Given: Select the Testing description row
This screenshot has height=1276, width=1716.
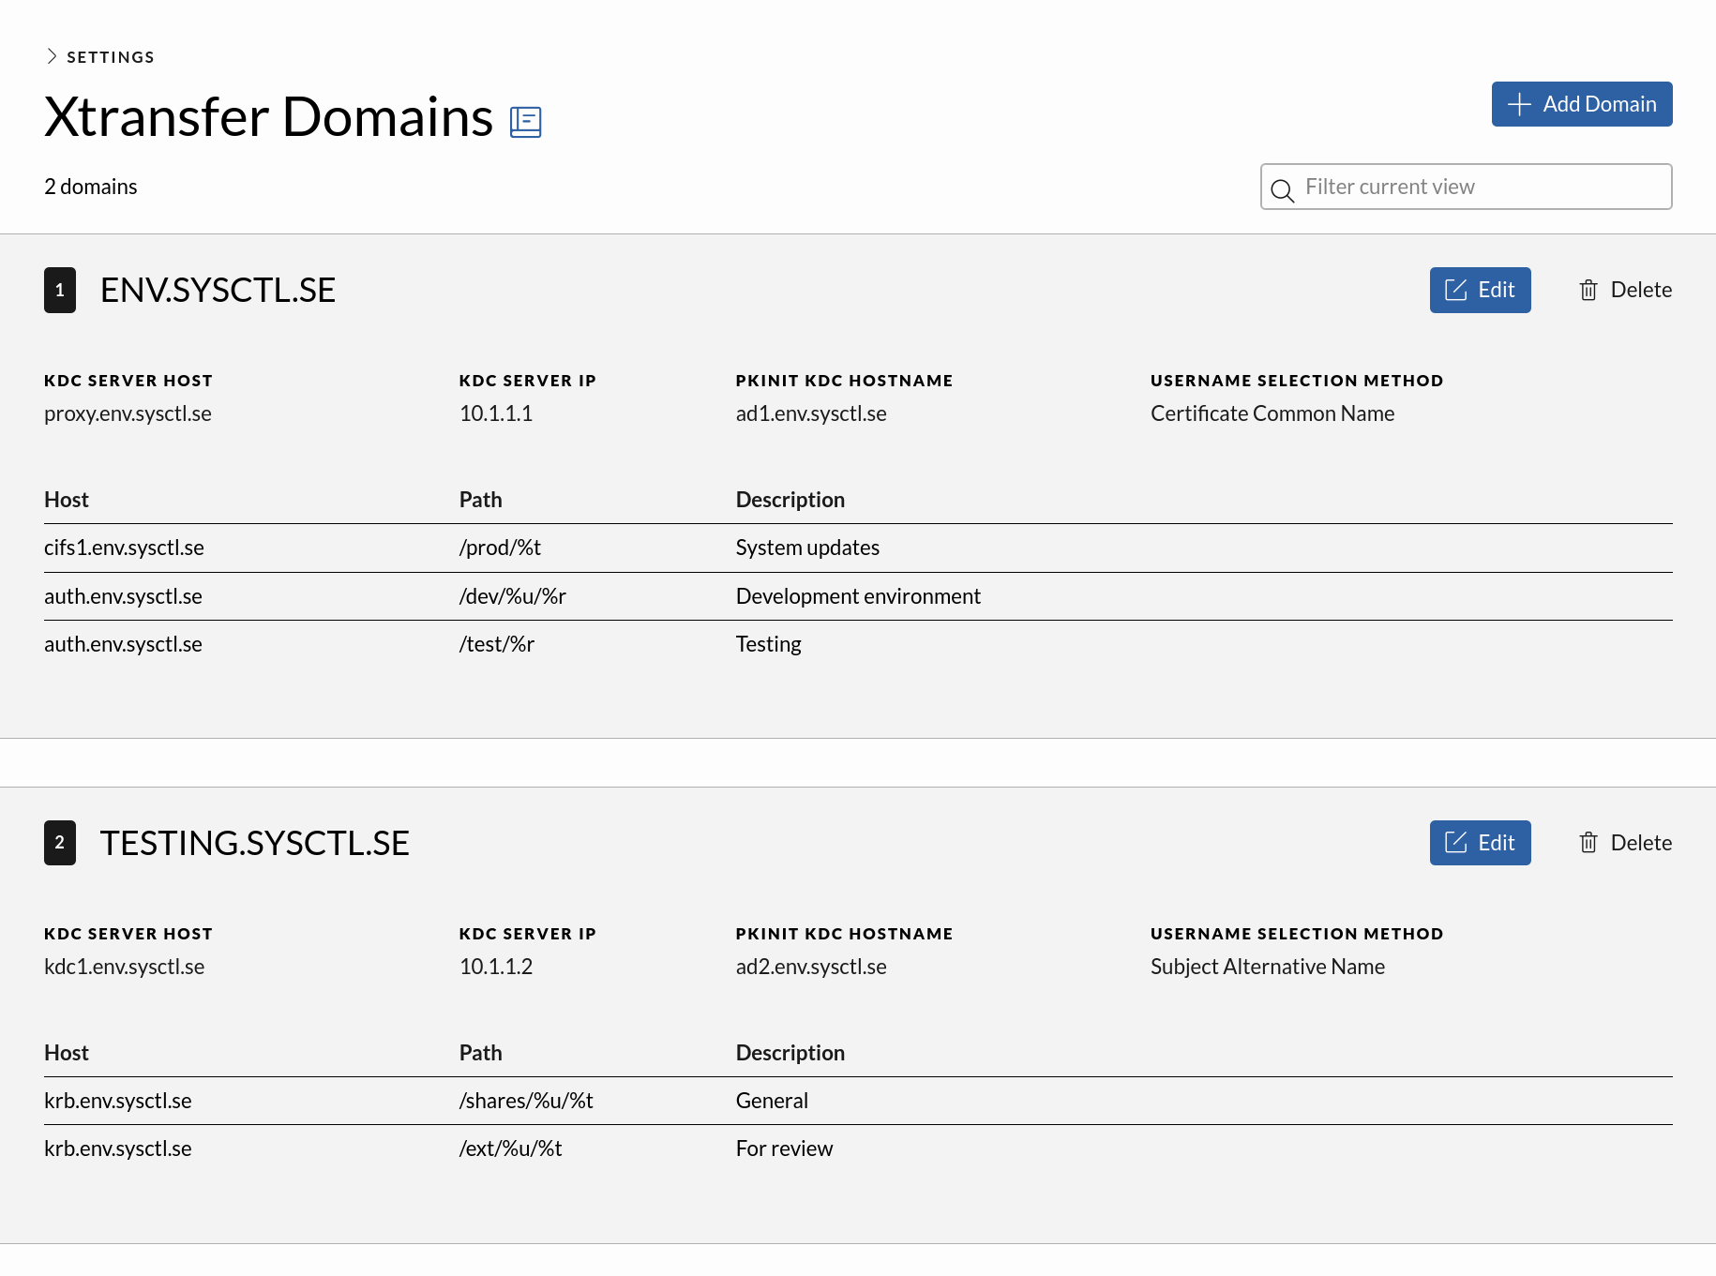Looking at the screenshot, I should pyautogui.click(x=768, y=644).
